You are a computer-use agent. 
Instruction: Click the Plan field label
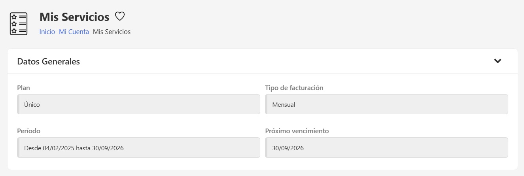tap(23, 88)
